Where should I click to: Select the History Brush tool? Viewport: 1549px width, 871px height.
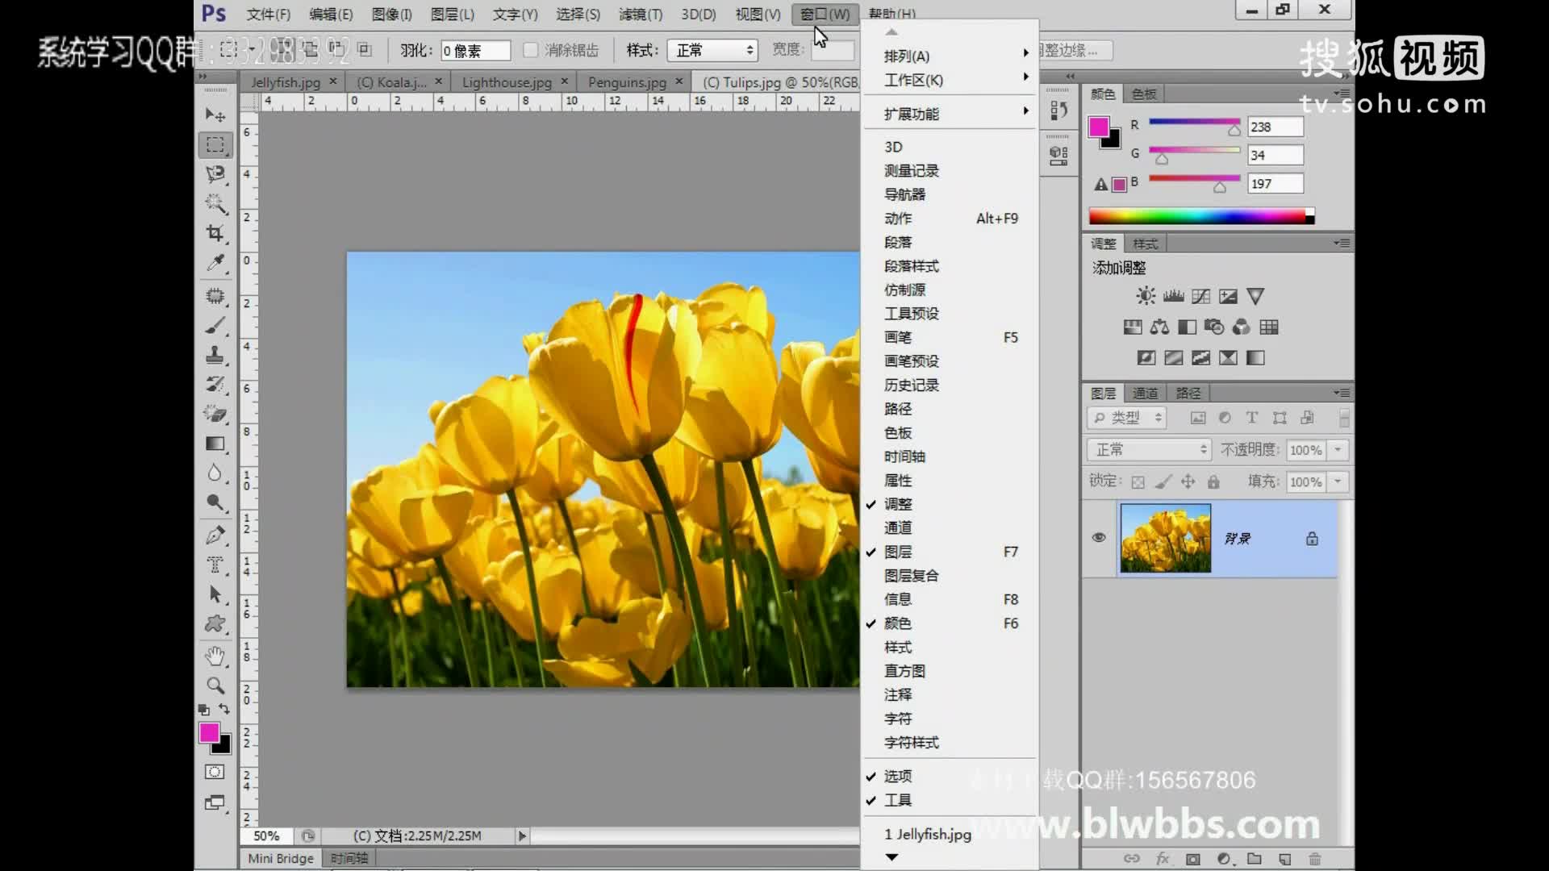(x=215, y=384)
